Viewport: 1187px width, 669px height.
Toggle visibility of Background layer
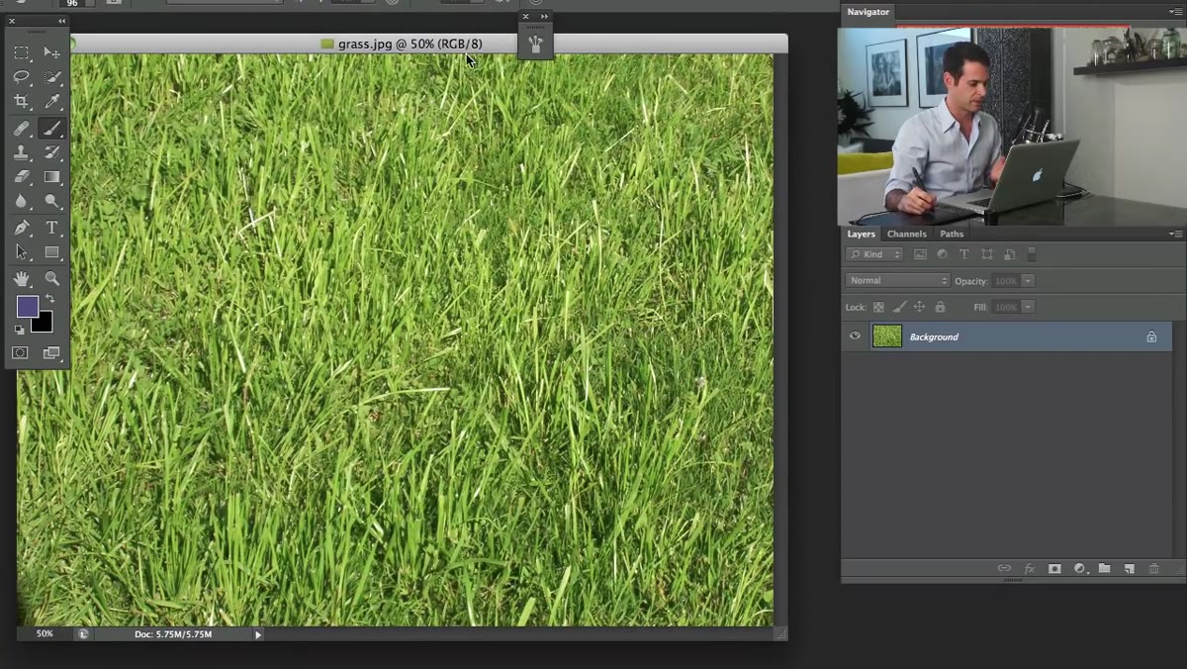[x=855, y=336]
